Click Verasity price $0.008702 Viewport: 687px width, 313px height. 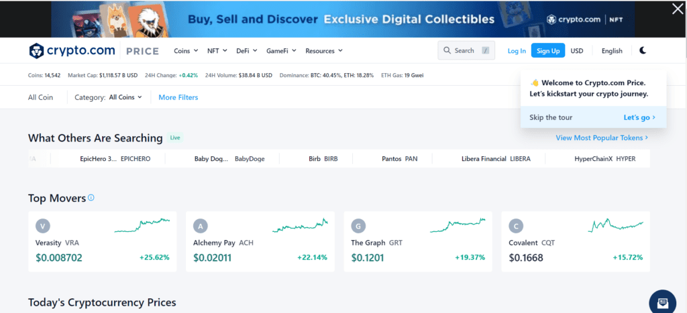tap(59, 258)
